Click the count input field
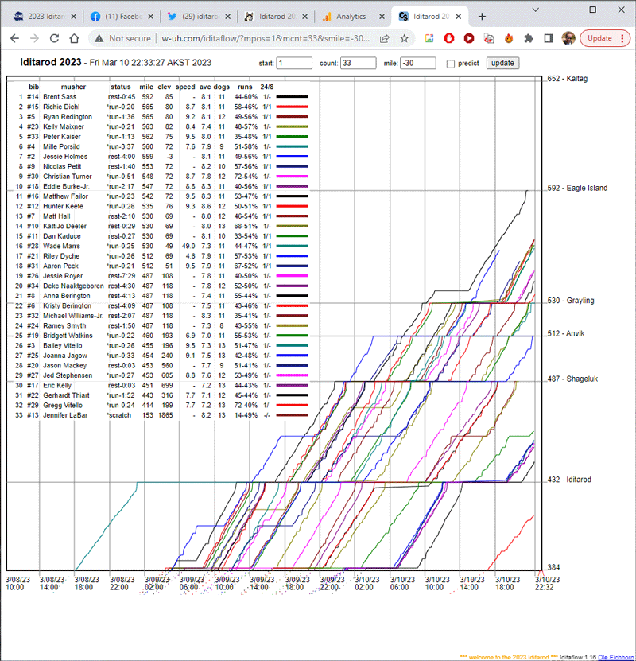The width and height of the screenshot is (636, 661). (x=358, y=63)
